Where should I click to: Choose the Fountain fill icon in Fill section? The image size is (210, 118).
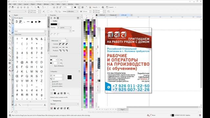pyautogui.click(x=58, y=93)
